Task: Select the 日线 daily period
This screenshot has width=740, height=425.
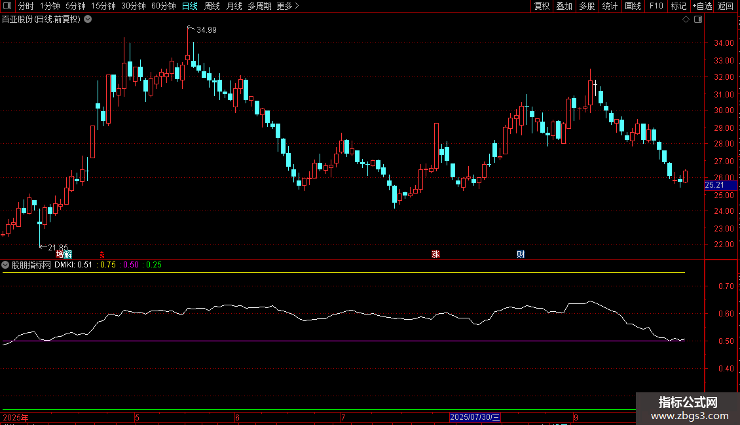Action: pyautogui.click(x=190, y=6)
